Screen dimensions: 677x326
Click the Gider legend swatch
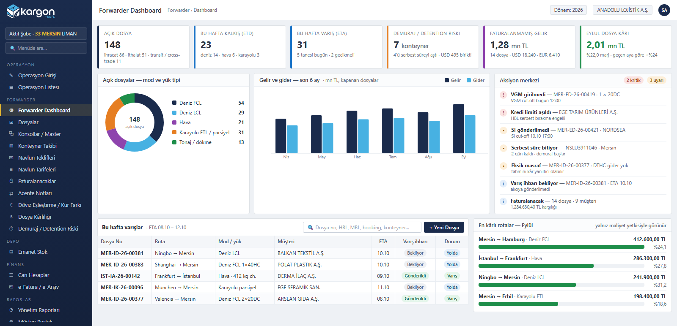[469, 80]
